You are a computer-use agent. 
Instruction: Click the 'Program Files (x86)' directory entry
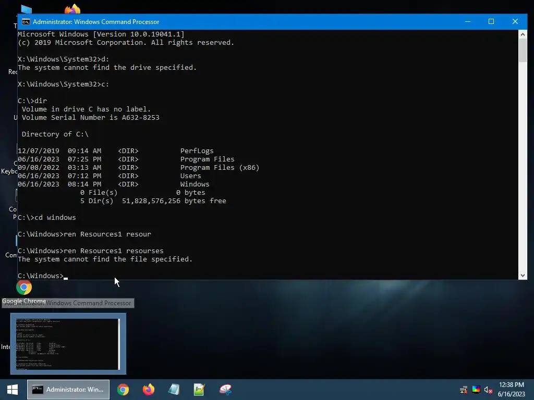coord(220,167)
